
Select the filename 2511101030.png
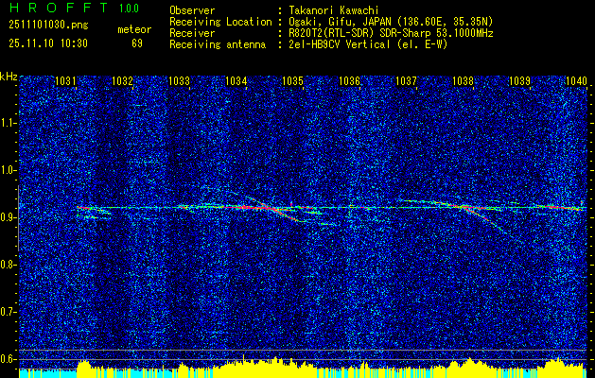(x=48, y=26)
